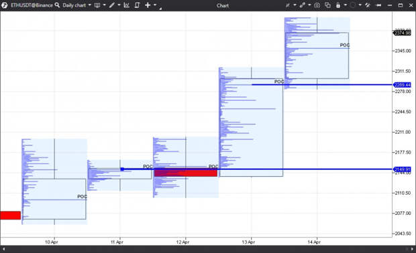Select the pencil drawing tool icon
The height and width of the screenshot is (253, 416).
click(x=112, y=5)
